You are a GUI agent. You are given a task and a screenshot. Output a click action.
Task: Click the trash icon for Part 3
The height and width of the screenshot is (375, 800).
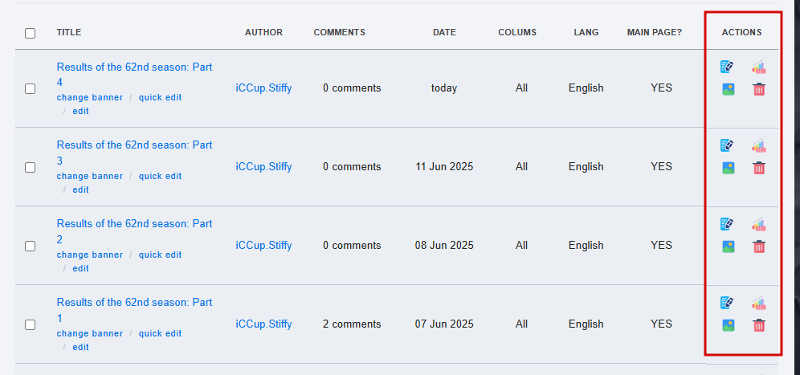click(759, 168)
